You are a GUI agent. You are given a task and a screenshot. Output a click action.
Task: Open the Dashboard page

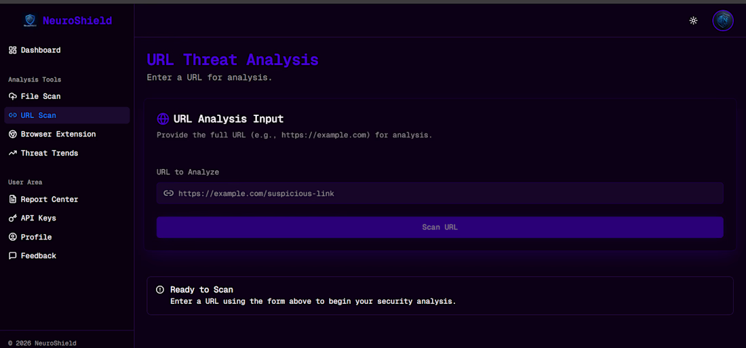pos(67,50)
